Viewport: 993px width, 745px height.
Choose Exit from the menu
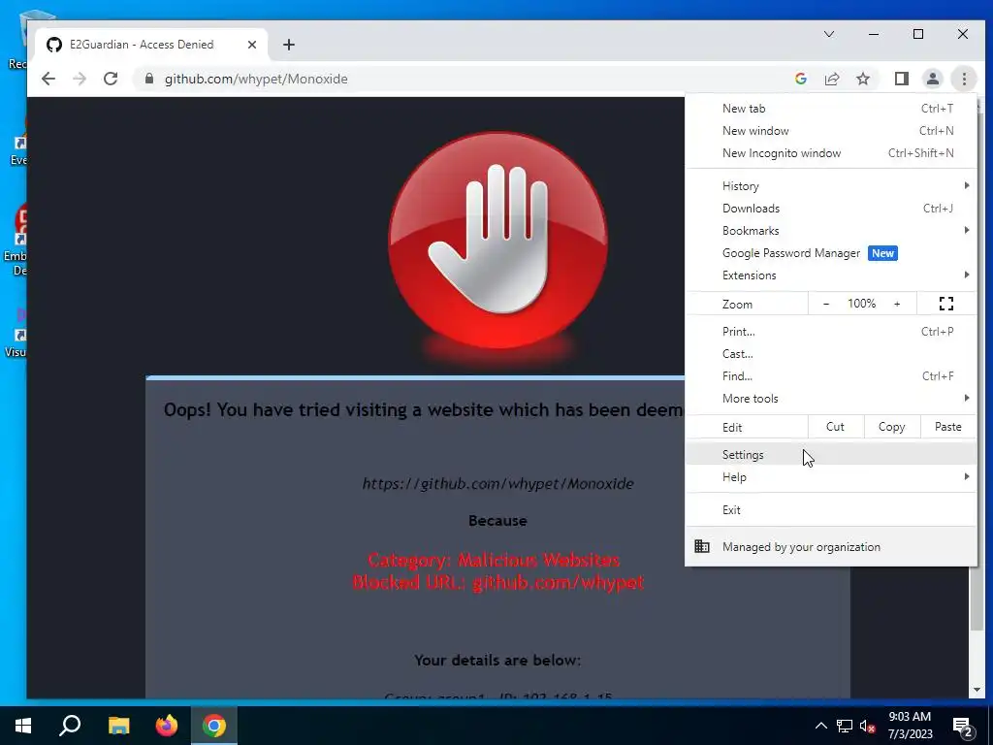(831, 510)
